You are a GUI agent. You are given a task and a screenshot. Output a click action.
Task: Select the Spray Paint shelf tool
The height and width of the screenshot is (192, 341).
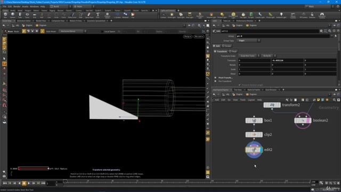pyautogui.click(x=89, y=15)
